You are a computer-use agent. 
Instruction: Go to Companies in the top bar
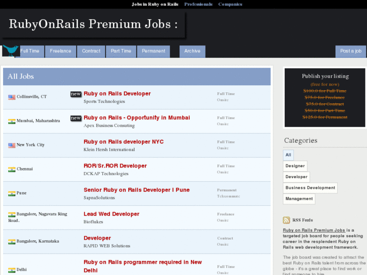click(230, 4)
